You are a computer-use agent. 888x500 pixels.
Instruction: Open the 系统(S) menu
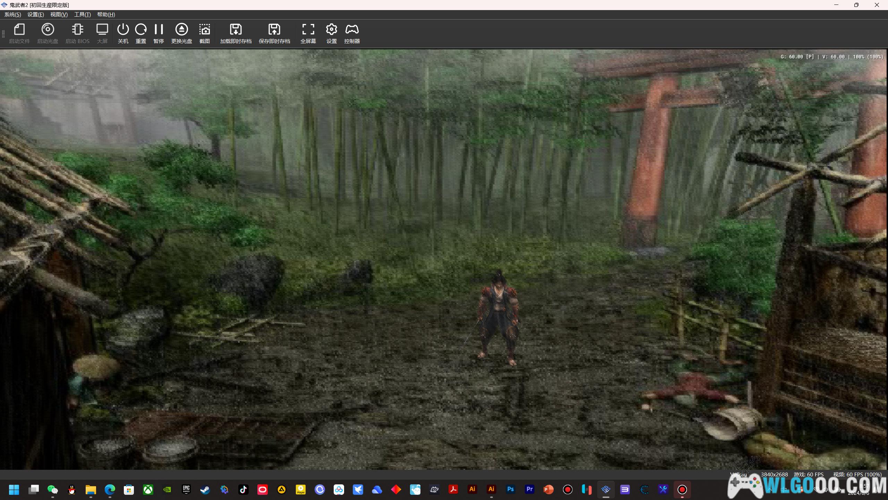tap(12, 15)
